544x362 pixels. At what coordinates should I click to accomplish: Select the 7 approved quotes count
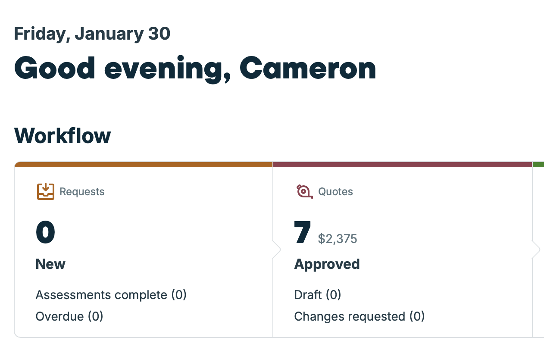302,233
